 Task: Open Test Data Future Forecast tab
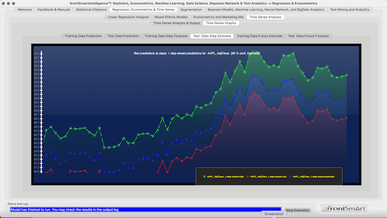click(308, 36)
